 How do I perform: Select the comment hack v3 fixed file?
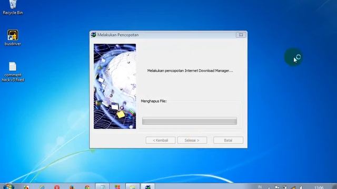(13, 72)
